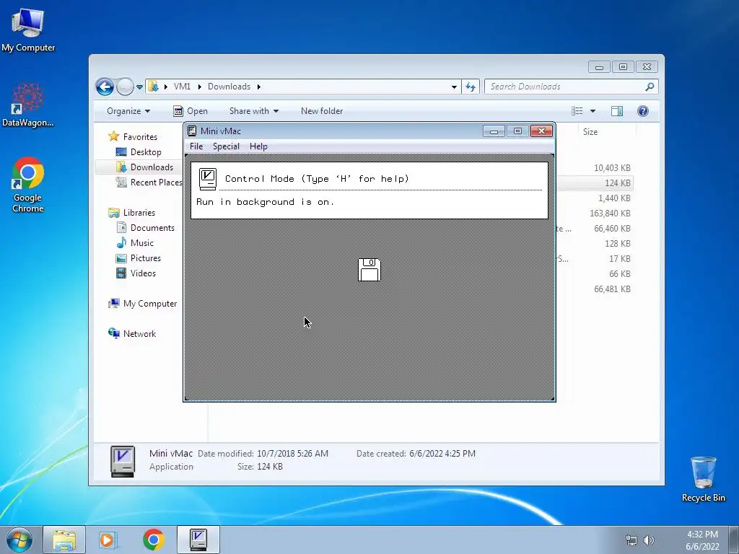Open the Organize dropdown menu

tap(128, 111)
